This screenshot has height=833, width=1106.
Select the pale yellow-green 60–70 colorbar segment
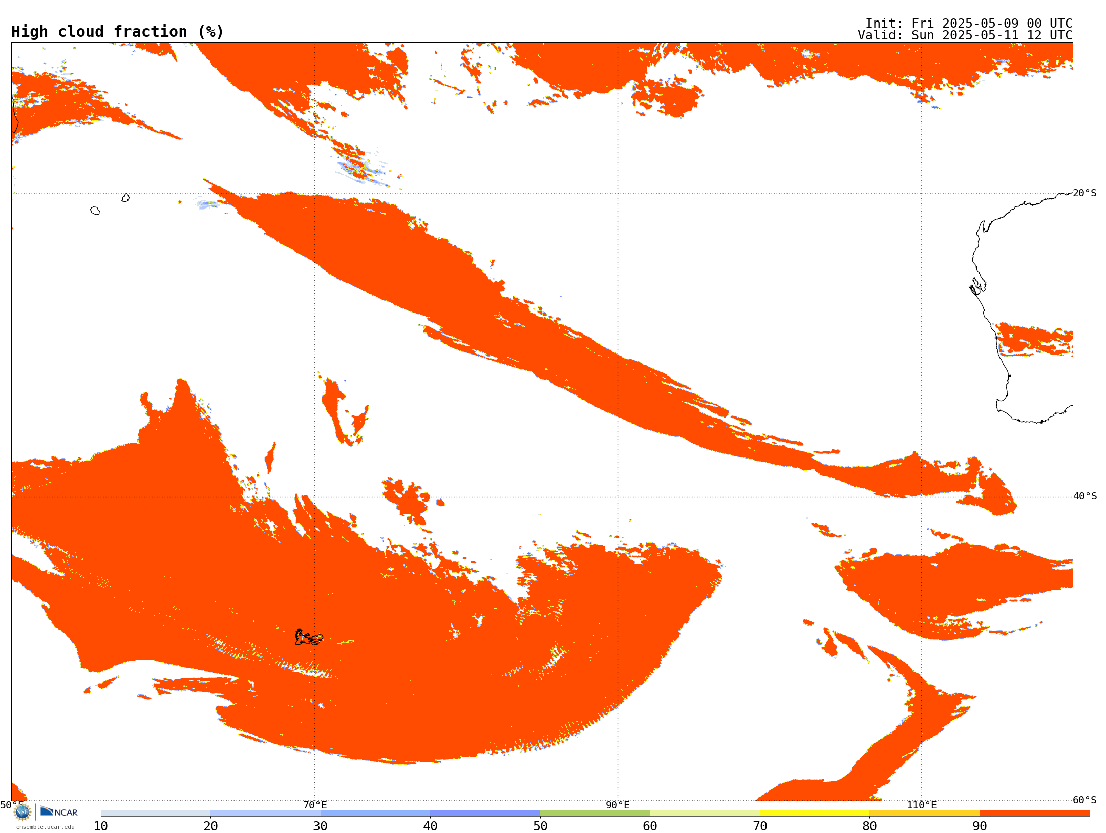pos(705,814)
